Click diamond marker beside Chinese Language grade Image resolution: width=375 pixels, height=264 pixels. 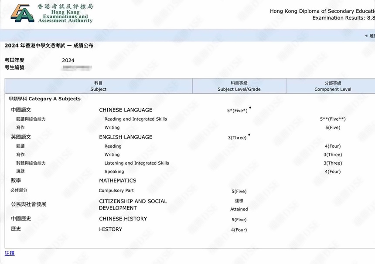(x=250, y=108)
